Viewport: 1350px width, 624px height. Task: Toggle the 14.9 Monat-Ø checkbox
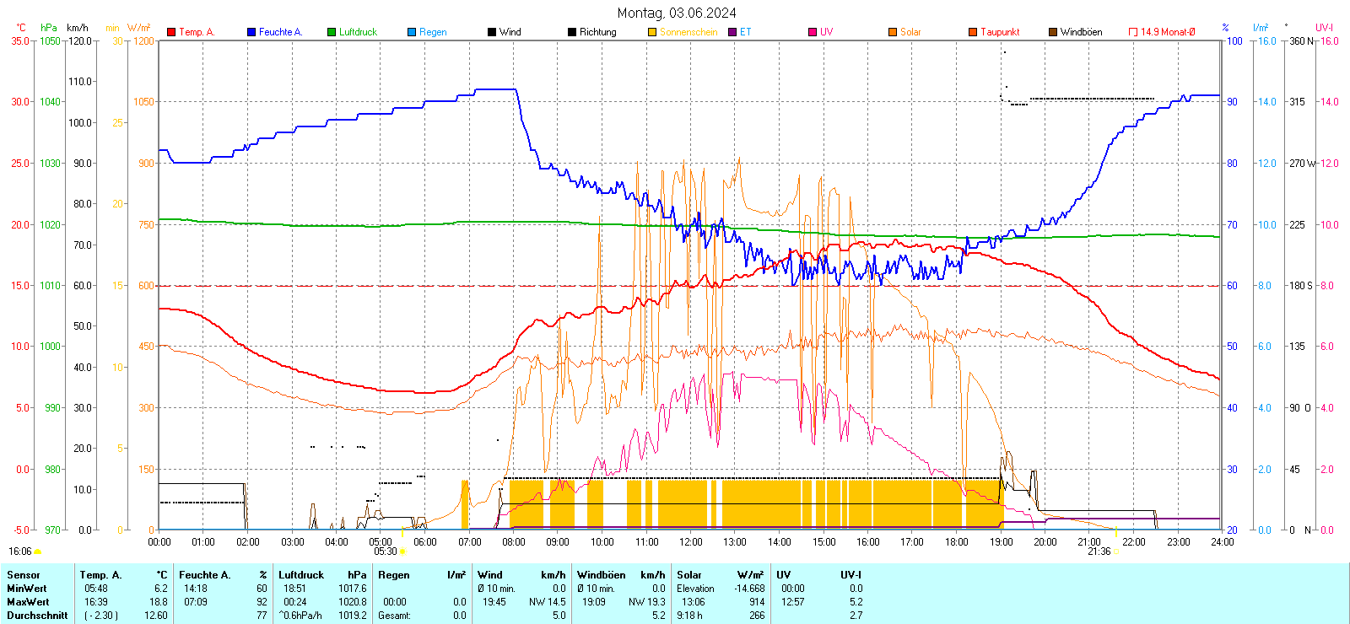tap(1133, 32)
